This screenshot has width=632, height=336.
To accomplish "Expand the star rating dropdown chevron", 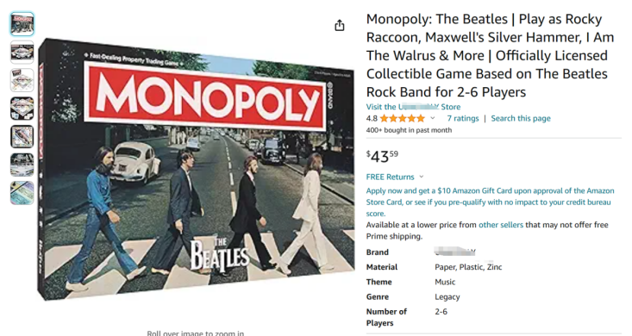I will pos(433,118).
